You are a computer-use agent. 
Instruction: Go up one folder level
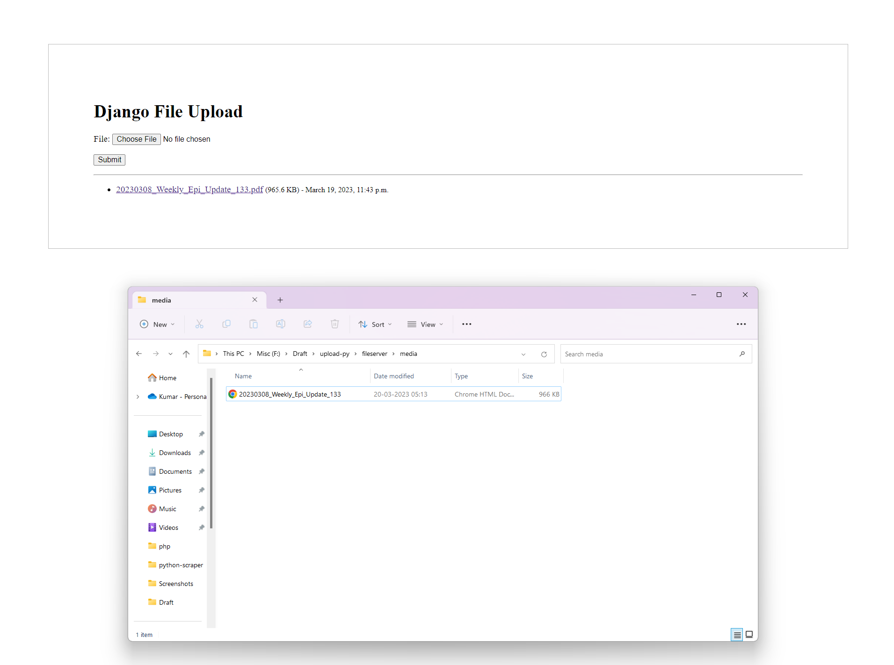click(x=186, y=354)
